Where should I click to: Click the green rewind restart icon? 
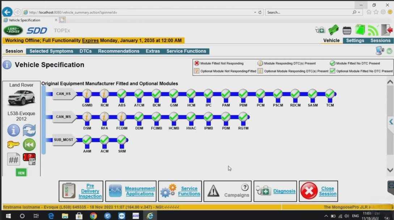pyautogui.click(x=29, y=145)
